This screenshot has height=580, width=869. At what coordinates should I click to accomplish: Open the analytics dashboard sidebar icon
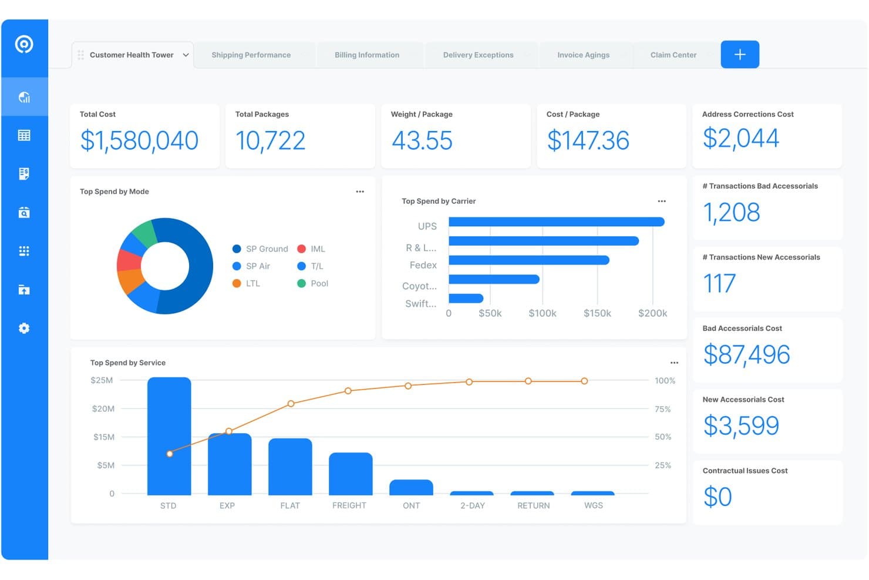coord(24,97)
